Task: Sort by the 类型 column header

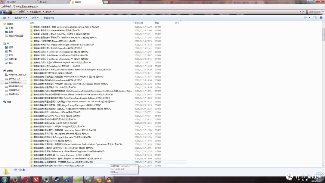Action: click(157, 23)
